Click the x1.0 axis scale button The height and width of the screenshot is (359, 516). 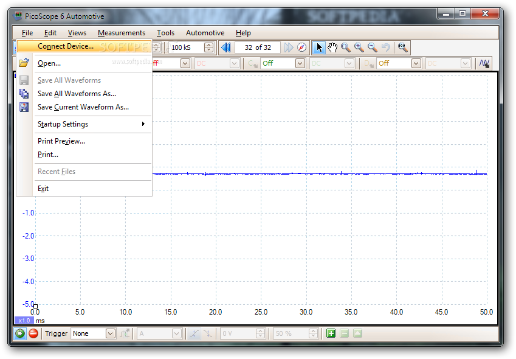[x=24, y=321]
